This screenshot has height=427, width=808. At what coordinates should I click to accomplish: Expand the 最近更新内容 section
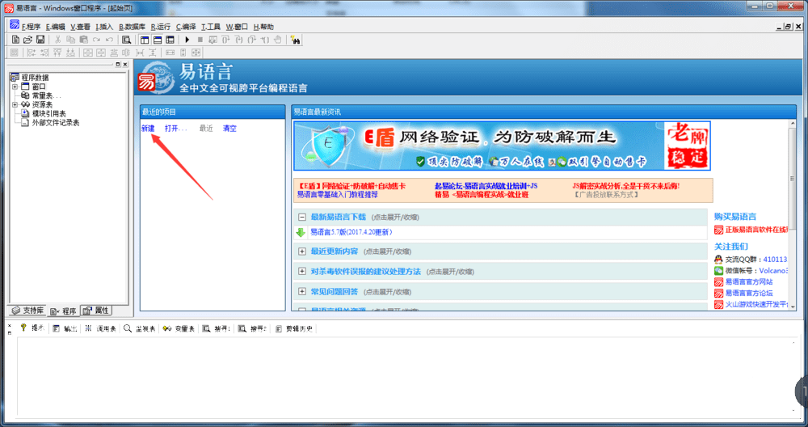click(x=302, y=252)
